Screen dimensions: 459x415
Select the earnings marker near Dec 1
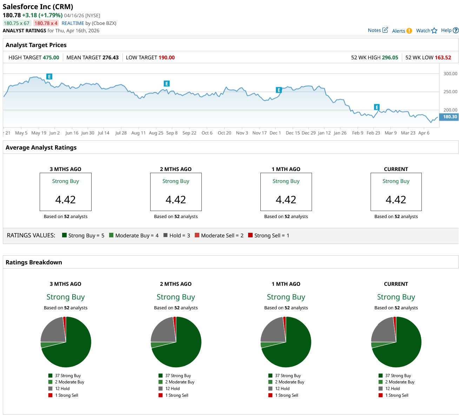pos(279,90)
